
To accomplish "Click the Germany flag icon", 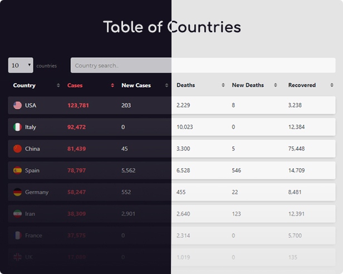I will point(18,192).
